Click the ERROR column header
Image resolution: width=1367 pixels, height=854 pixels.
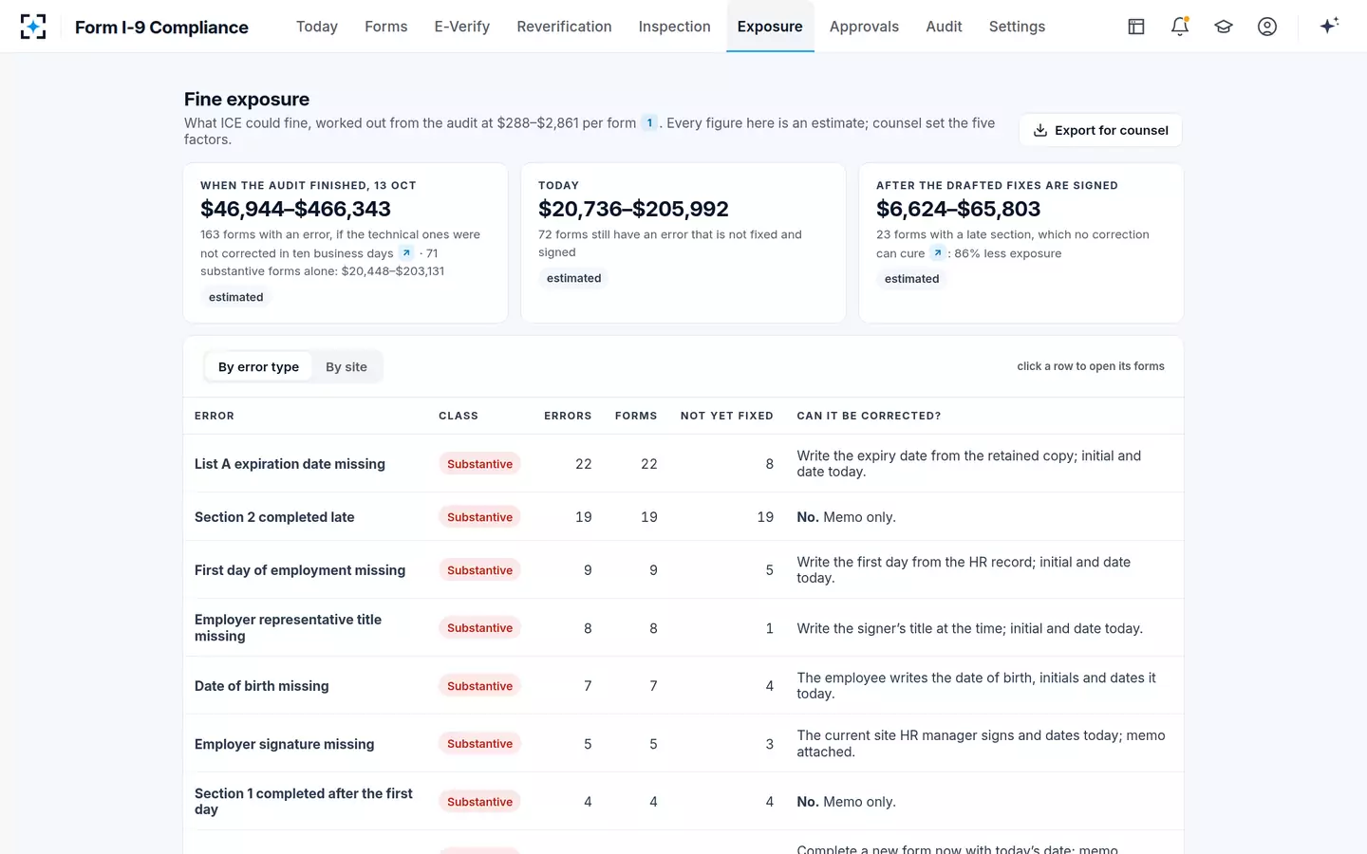point(215,416)
